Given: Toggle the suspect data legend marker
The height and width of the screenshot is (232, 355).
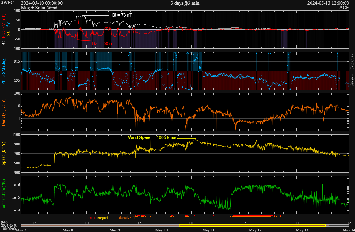Looking at the screenshot, I should coord(104,218).
